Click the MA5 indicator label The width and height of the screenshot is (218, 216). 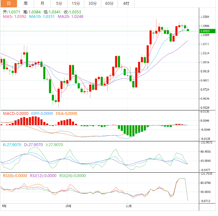pyautogui.click(x=15, y=17)
